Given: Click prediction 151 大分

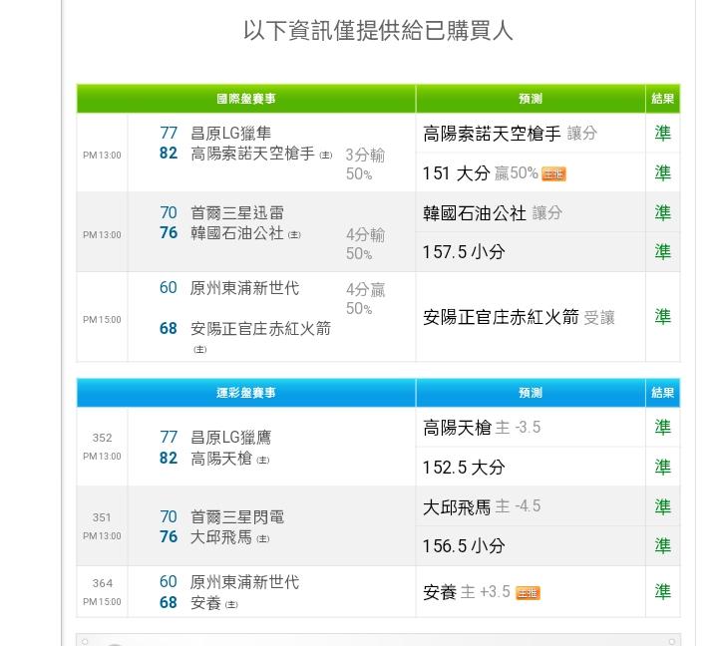Looking at the screenshot, I should click(x=456, y=173).
